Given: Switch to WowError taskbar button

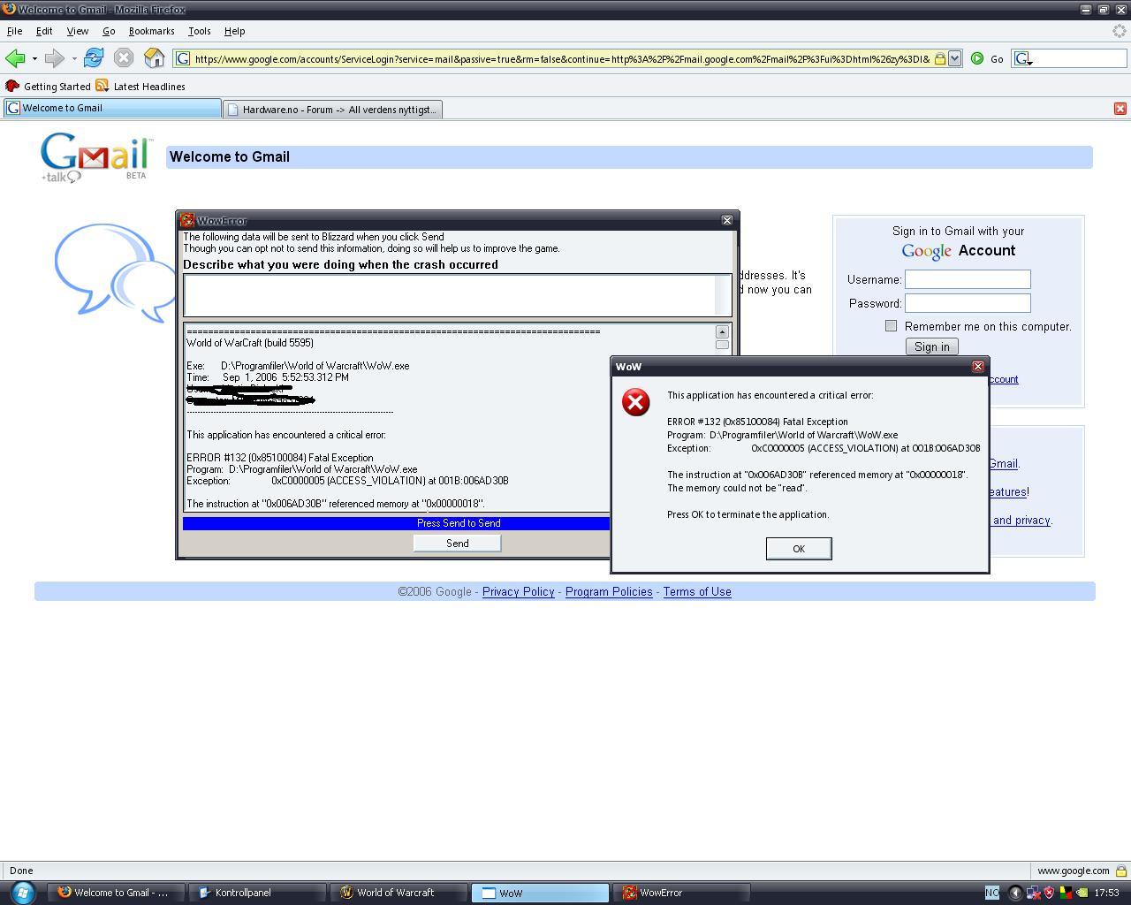Looking at the screenshot, I should pyautogui.click(x=681, y=893).
